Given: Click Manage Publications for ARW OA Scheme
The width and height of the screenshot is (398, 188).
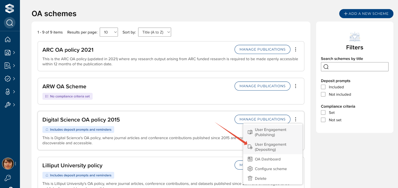Looking at the screenshot, I should click(x=262, y=86).
